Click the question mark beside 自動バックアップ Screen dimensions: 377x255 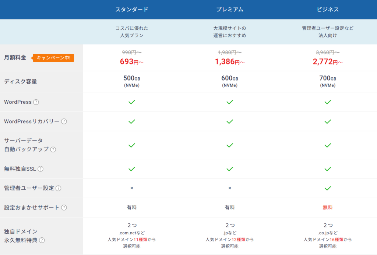53,149
